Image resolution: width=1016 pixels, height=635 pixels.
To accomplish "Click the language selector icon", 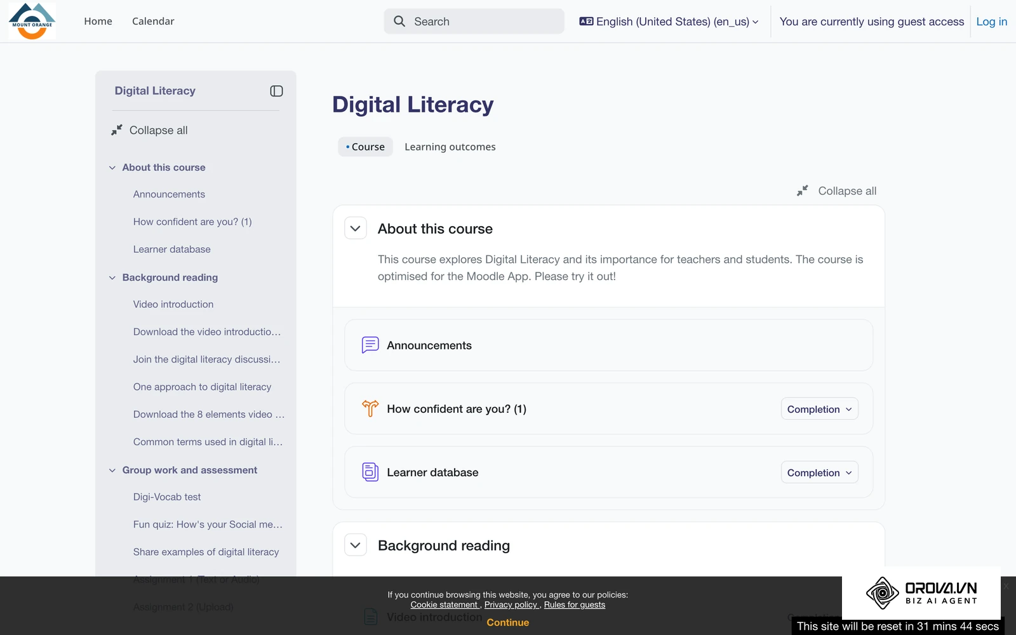I will click(x=586, y=22).
